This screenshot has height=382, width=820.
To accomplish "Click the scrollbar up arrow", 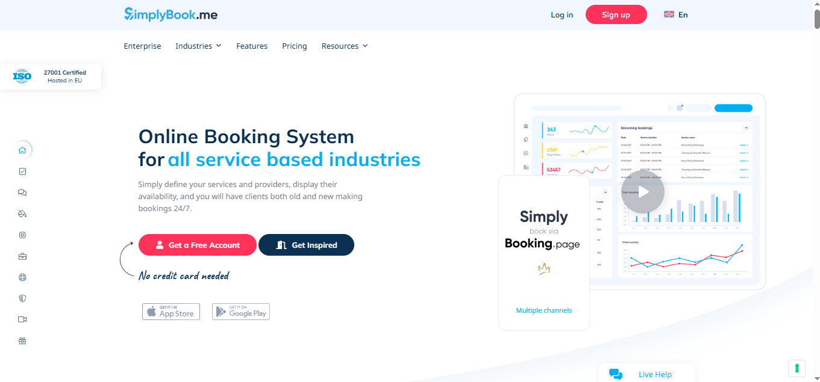I will click(x=816, y=4).
